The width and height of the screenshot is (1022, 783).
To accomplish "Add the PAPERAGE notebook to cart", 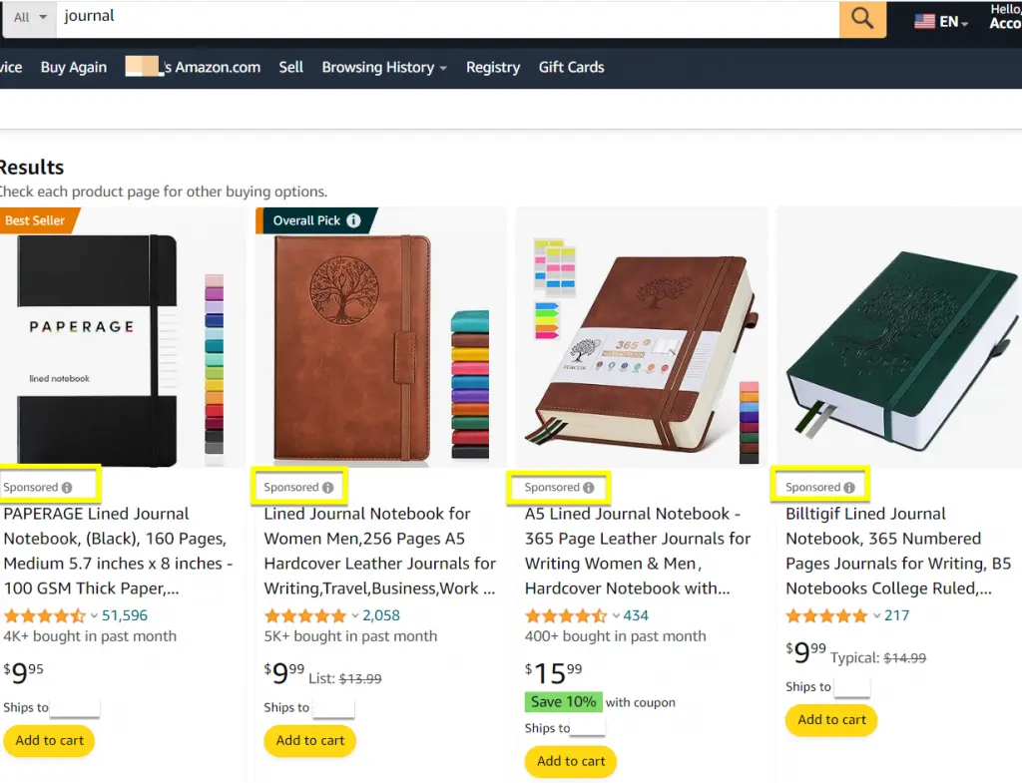I will (x=50, y=741).
